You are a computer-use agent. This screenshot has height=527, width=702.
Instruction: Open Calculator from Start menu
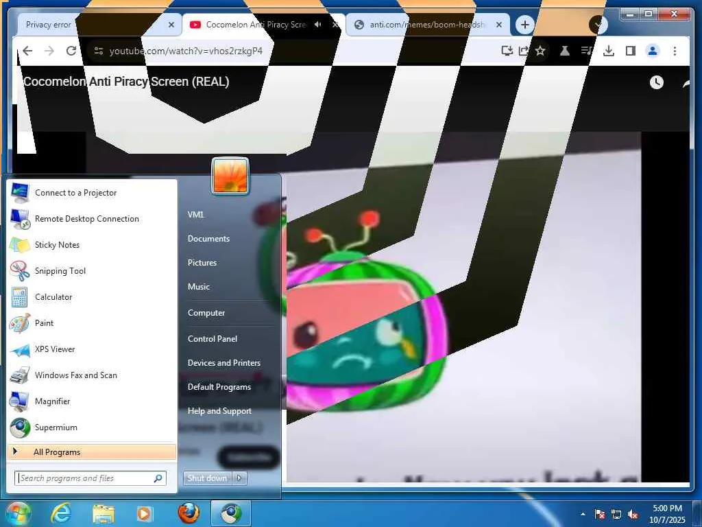pos(92,296)
